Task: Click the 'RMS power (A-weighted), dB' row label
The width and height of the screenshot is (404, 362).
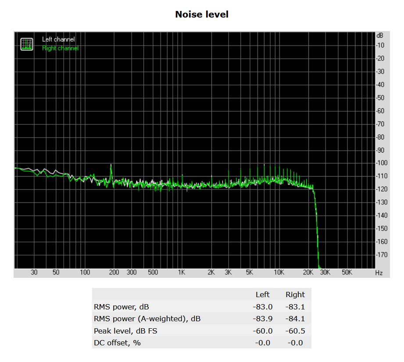Action: coord(147,319)
